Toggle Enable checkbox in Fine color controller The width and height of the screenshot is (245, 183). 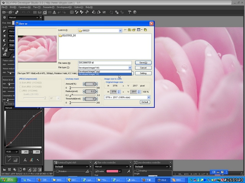click(x=96, y=171)
